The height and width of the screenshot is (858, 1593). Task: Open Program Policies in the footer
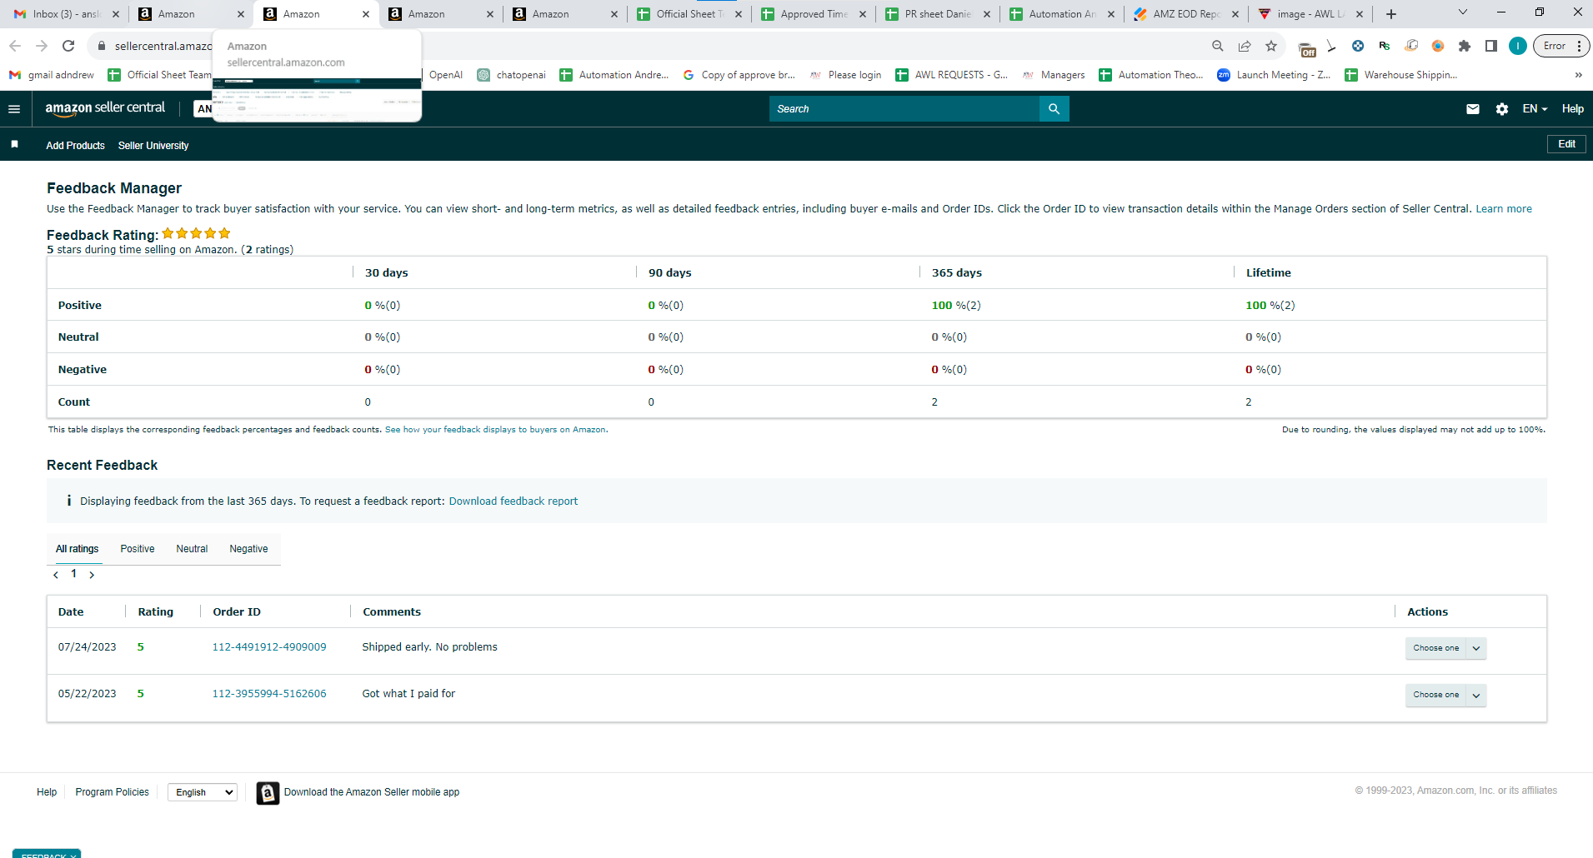[x=113, y=792]
